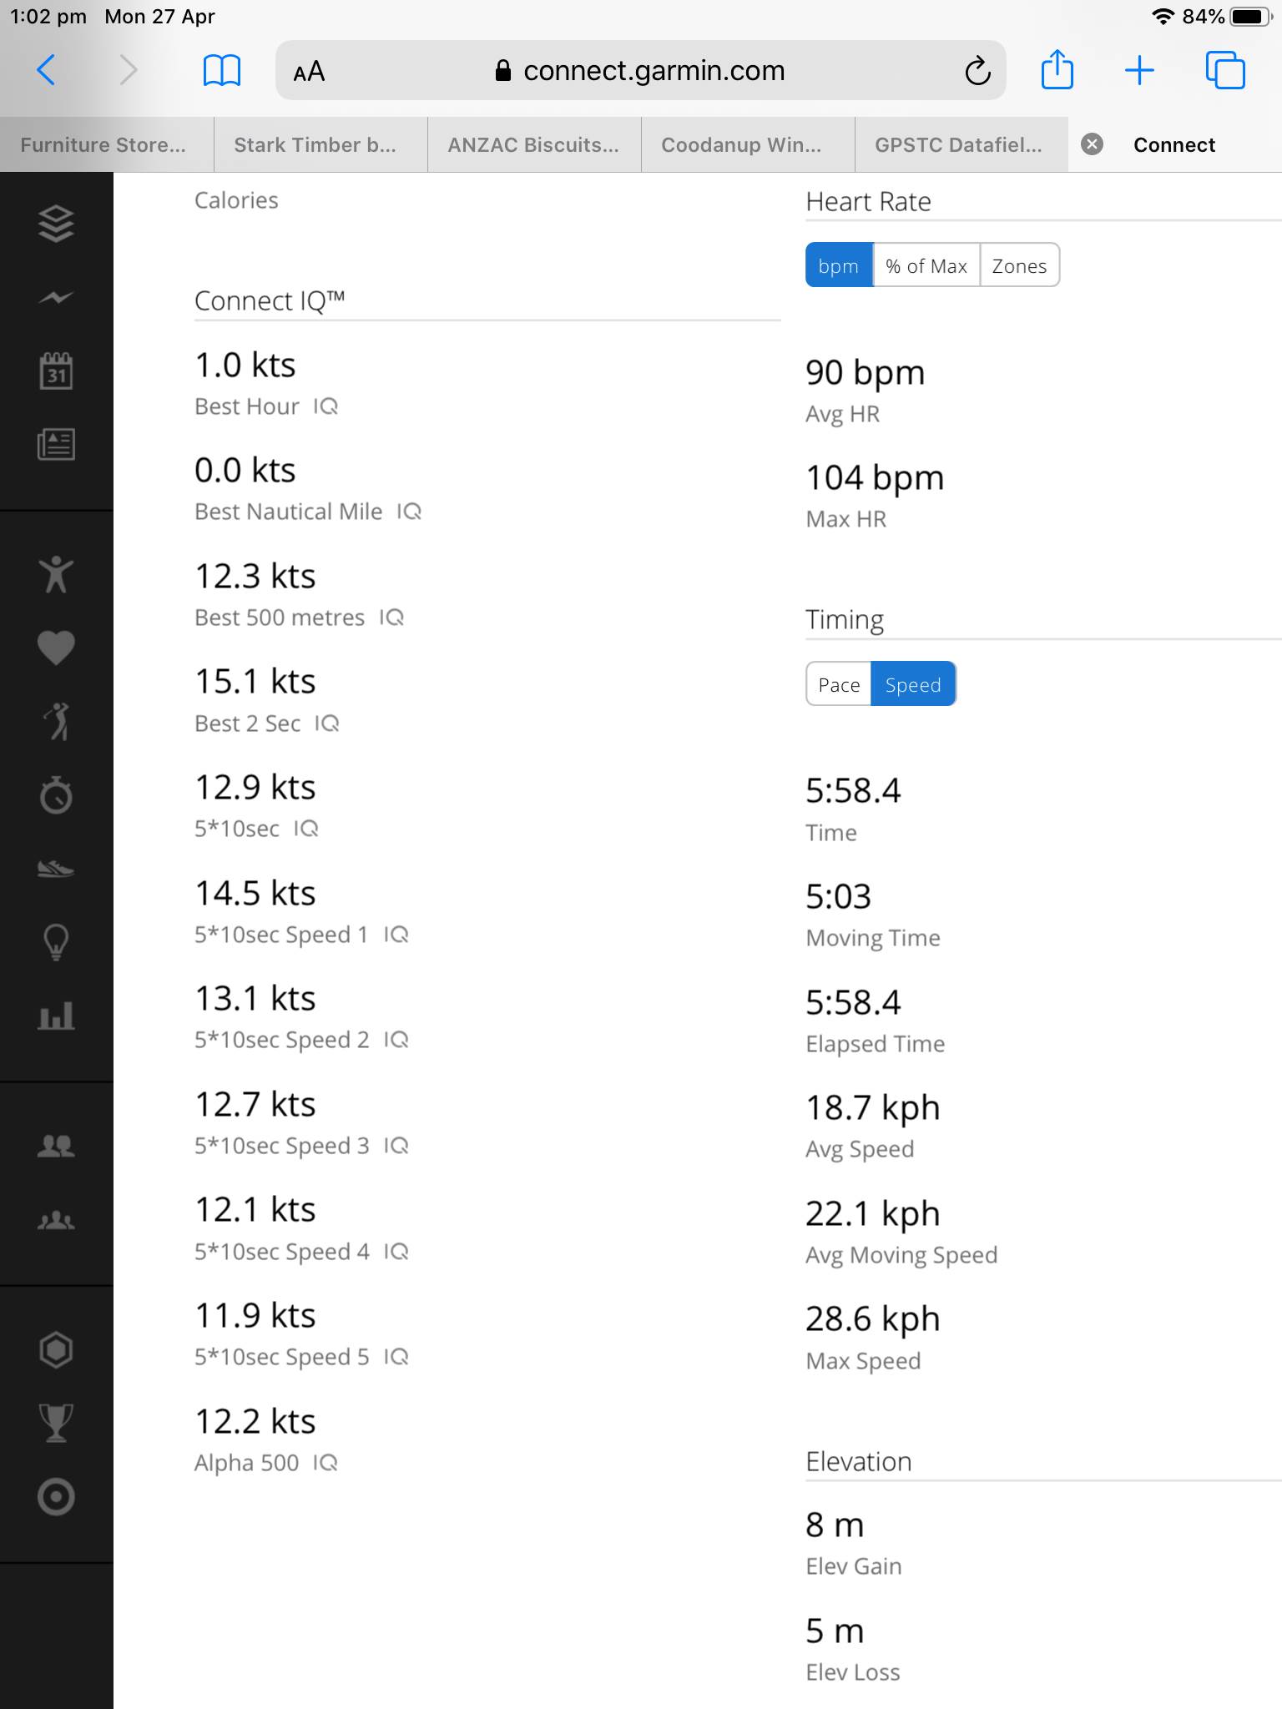The width and height of the screenshot is (1282, 1709).
Task: Close the Connect browser tab
Action: pyautogui.click(x=1092, y=144)
